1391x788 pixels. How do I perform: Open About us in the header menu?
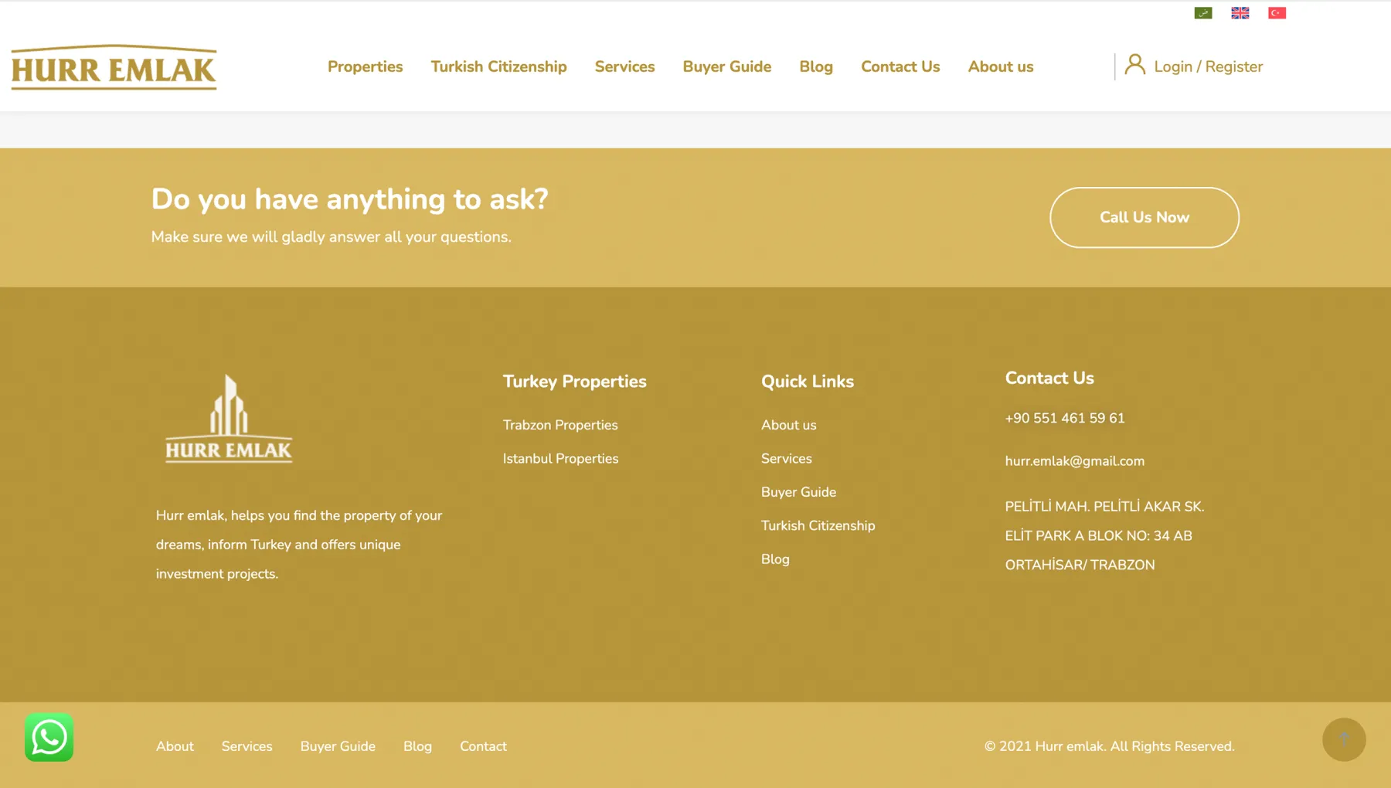click(1001, 67)
